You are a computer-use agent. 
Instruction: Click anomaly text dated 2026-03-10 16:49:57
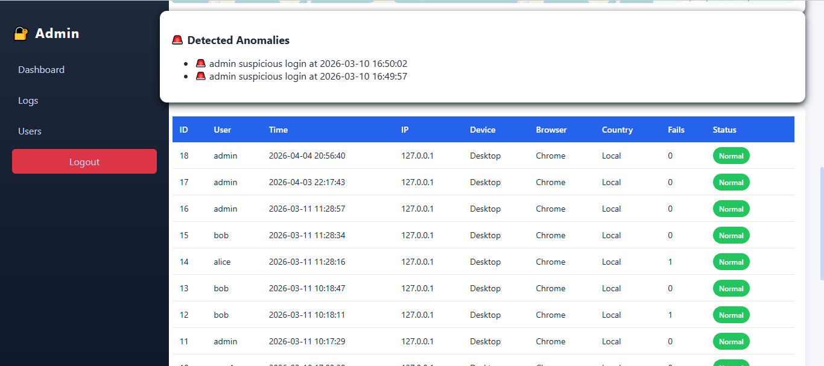coord(308,76)
